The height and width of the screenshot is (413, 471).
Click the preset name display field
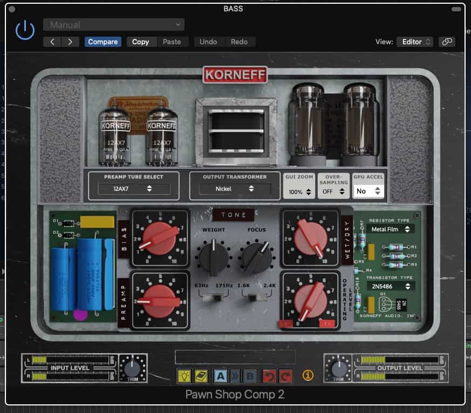click(x=235, y=357)
